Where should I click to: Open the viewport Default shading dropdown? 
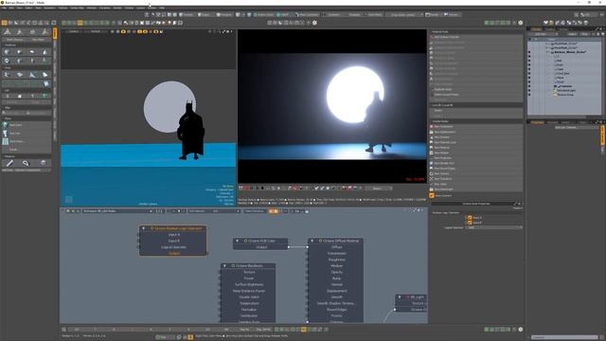(x=96, y=31)
